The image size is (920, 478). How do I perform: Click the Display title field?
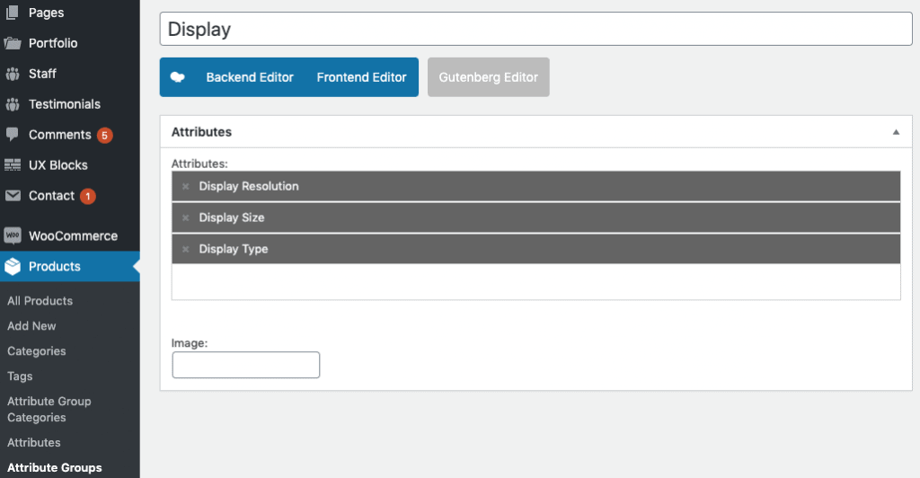coord(535,29)
